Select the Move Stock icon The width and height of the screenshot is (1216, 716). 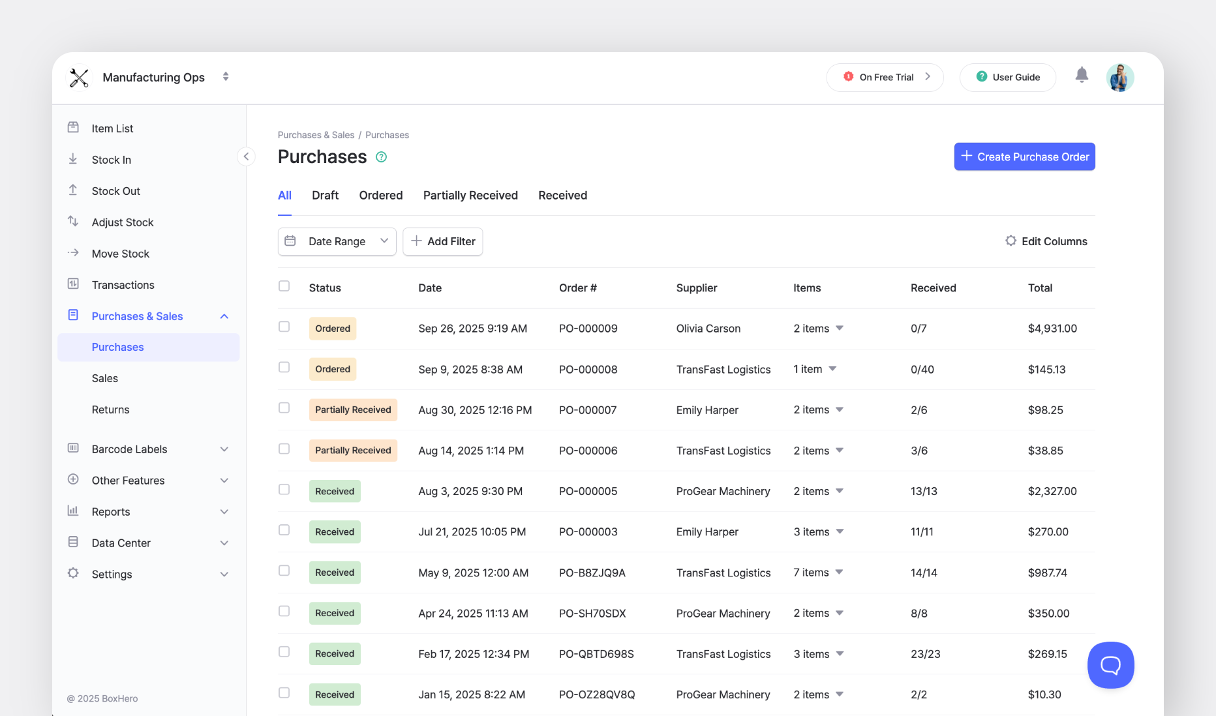(x=74, y=253)
